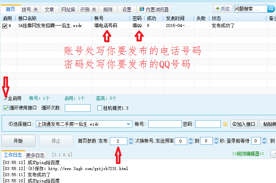Decrease the 登录前等待 stepper value
Image resolution: width=276 pixels, height=183 pixels.
pos(264,142)
